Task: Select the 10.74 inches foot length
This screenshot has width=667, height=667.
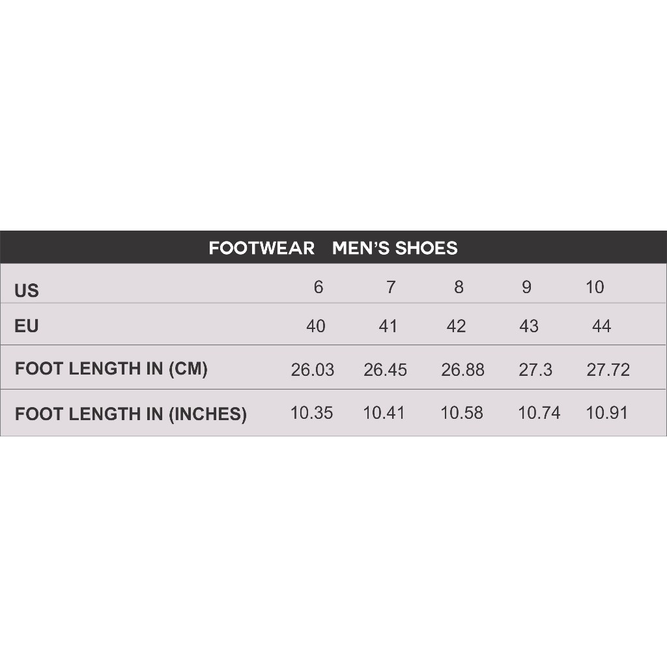Action: click(x=539, y=413)
